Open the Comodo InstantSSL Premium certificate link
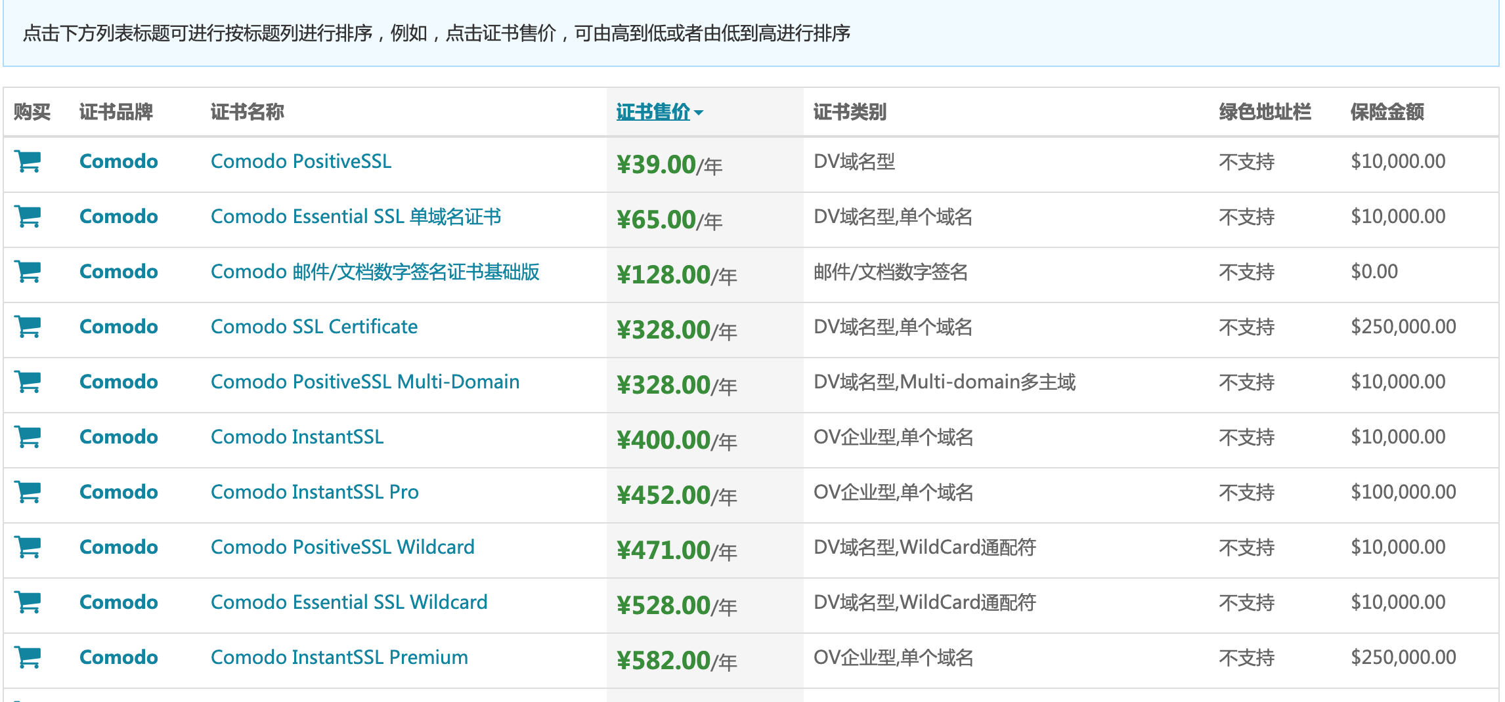This screenshot has height=702, width=1505. [x=339, y=657]
